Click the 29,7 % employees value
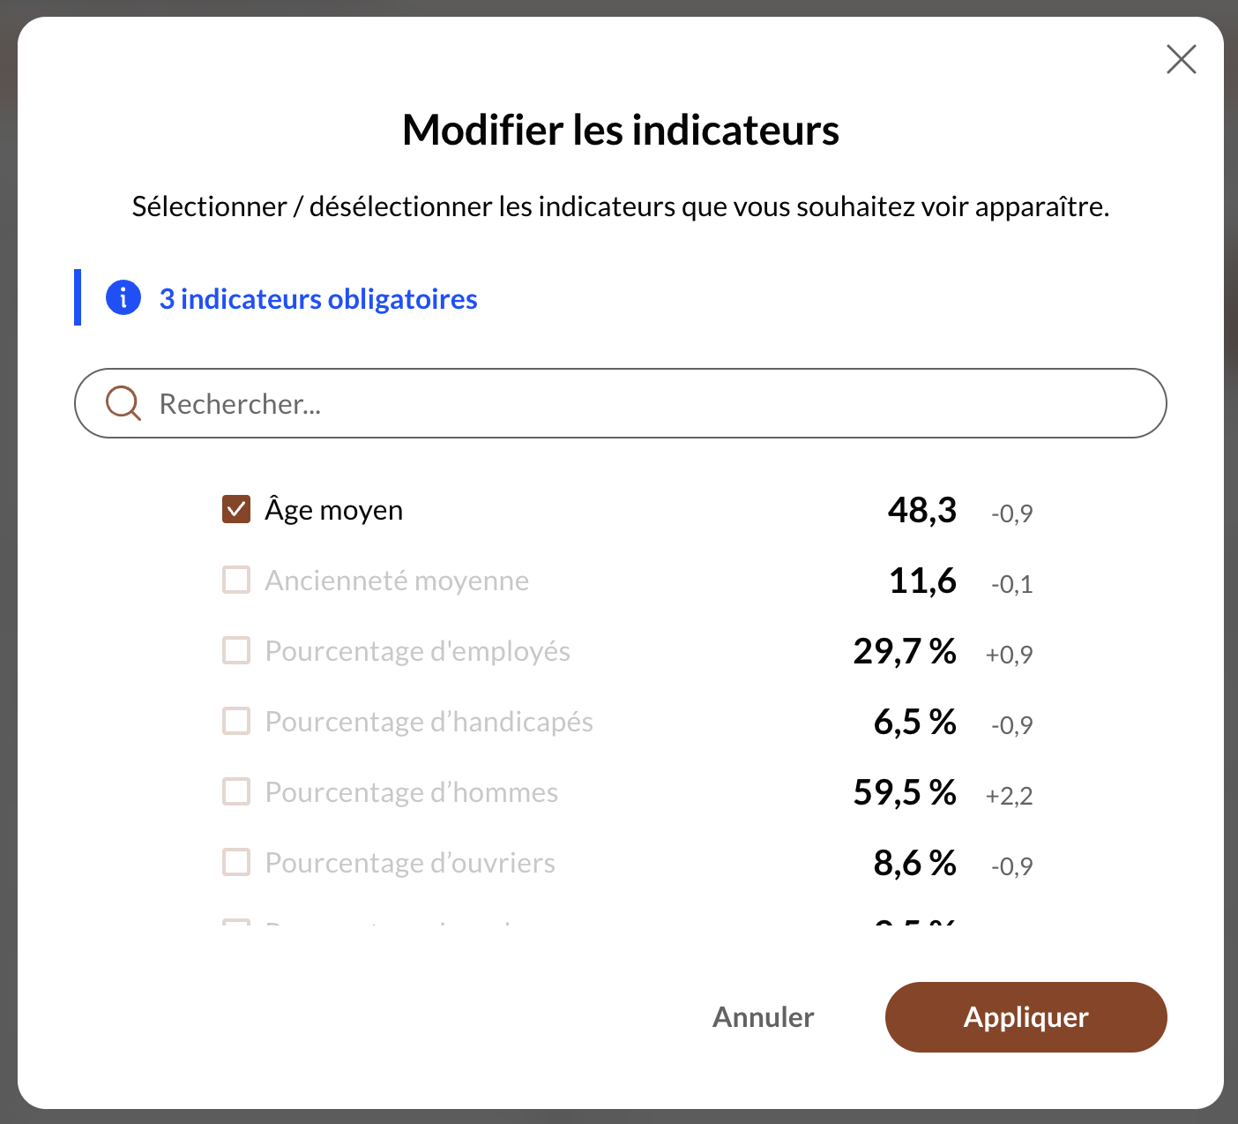Viewport: 1238px width, 1124px height. coord(905,651)
